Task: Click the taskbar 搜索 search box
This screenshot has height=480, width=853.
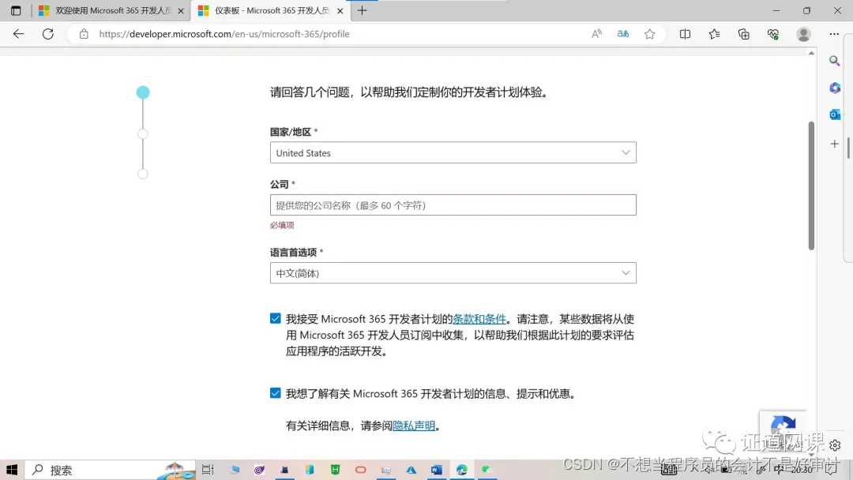Action: 111,470
